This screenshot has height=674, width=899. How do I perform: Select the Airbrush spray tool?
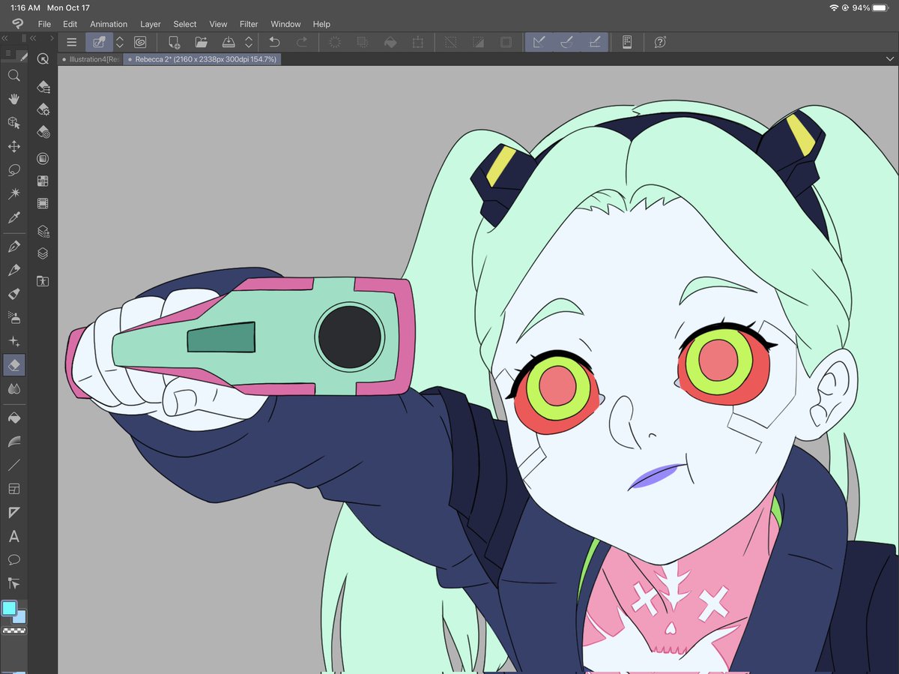pyautogui.click(x=13, y=317)
